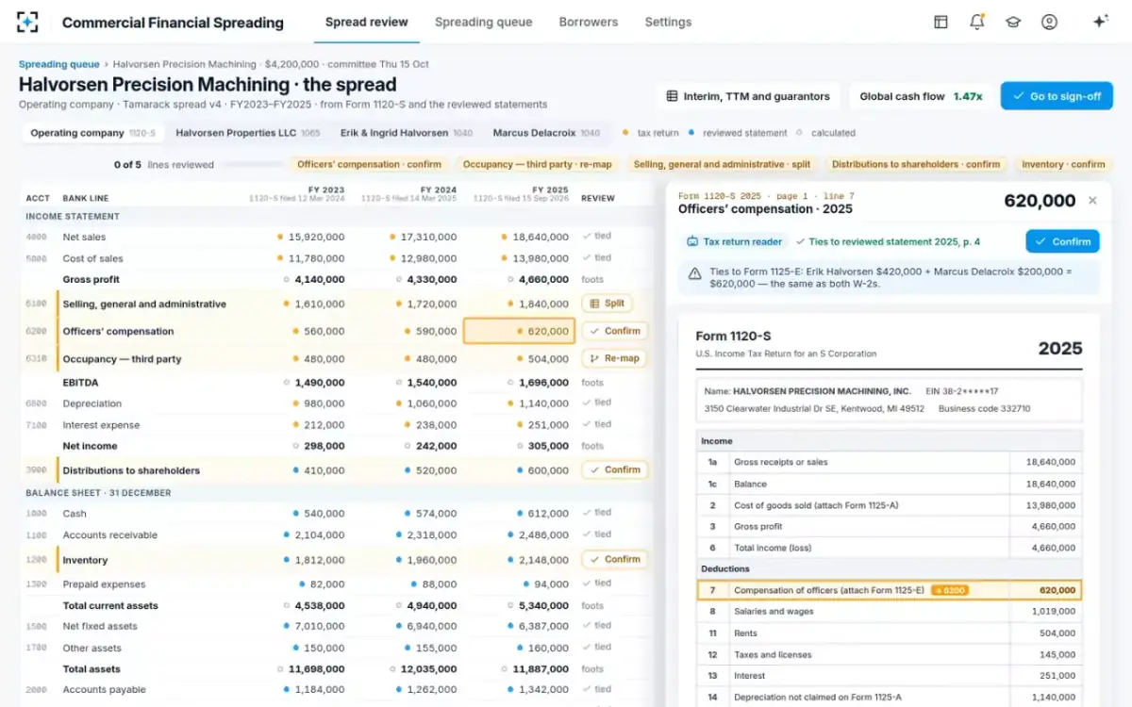Confirm the Officers' compensation row
1132x707 pixels.
tap(614, 331)
